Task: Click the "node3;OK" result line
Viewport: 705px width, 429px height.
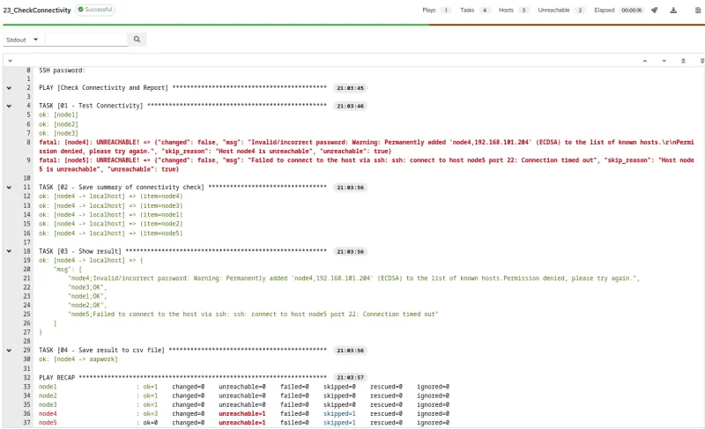Action: (87, 287)
